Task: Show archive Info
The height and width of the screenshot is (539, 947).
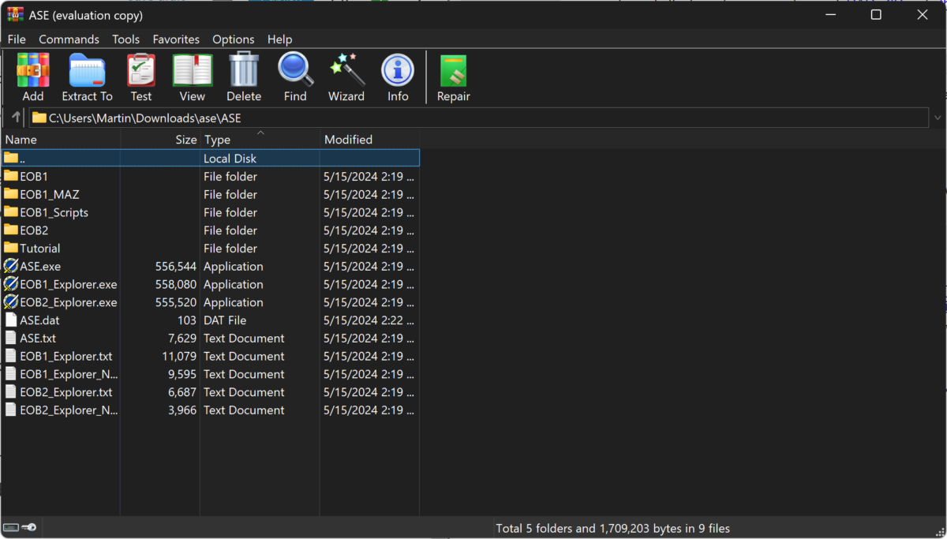Action: click(397, 77)
